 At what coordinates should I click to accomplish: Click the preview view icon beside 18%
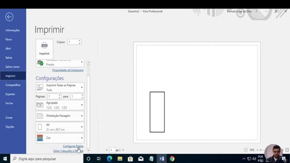click(246, 150)
